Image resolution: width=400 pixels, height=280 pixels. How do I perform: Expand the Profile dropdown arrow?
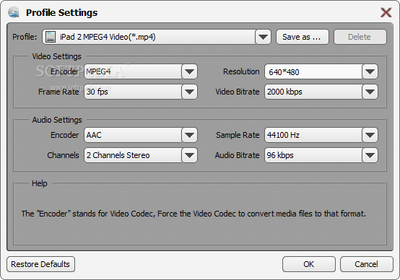tap(263, 37)
